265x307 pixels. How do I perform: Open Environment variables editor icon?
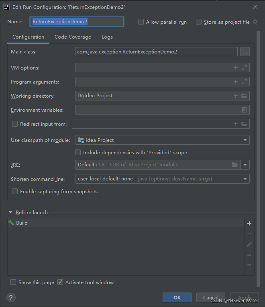point(244,110)
